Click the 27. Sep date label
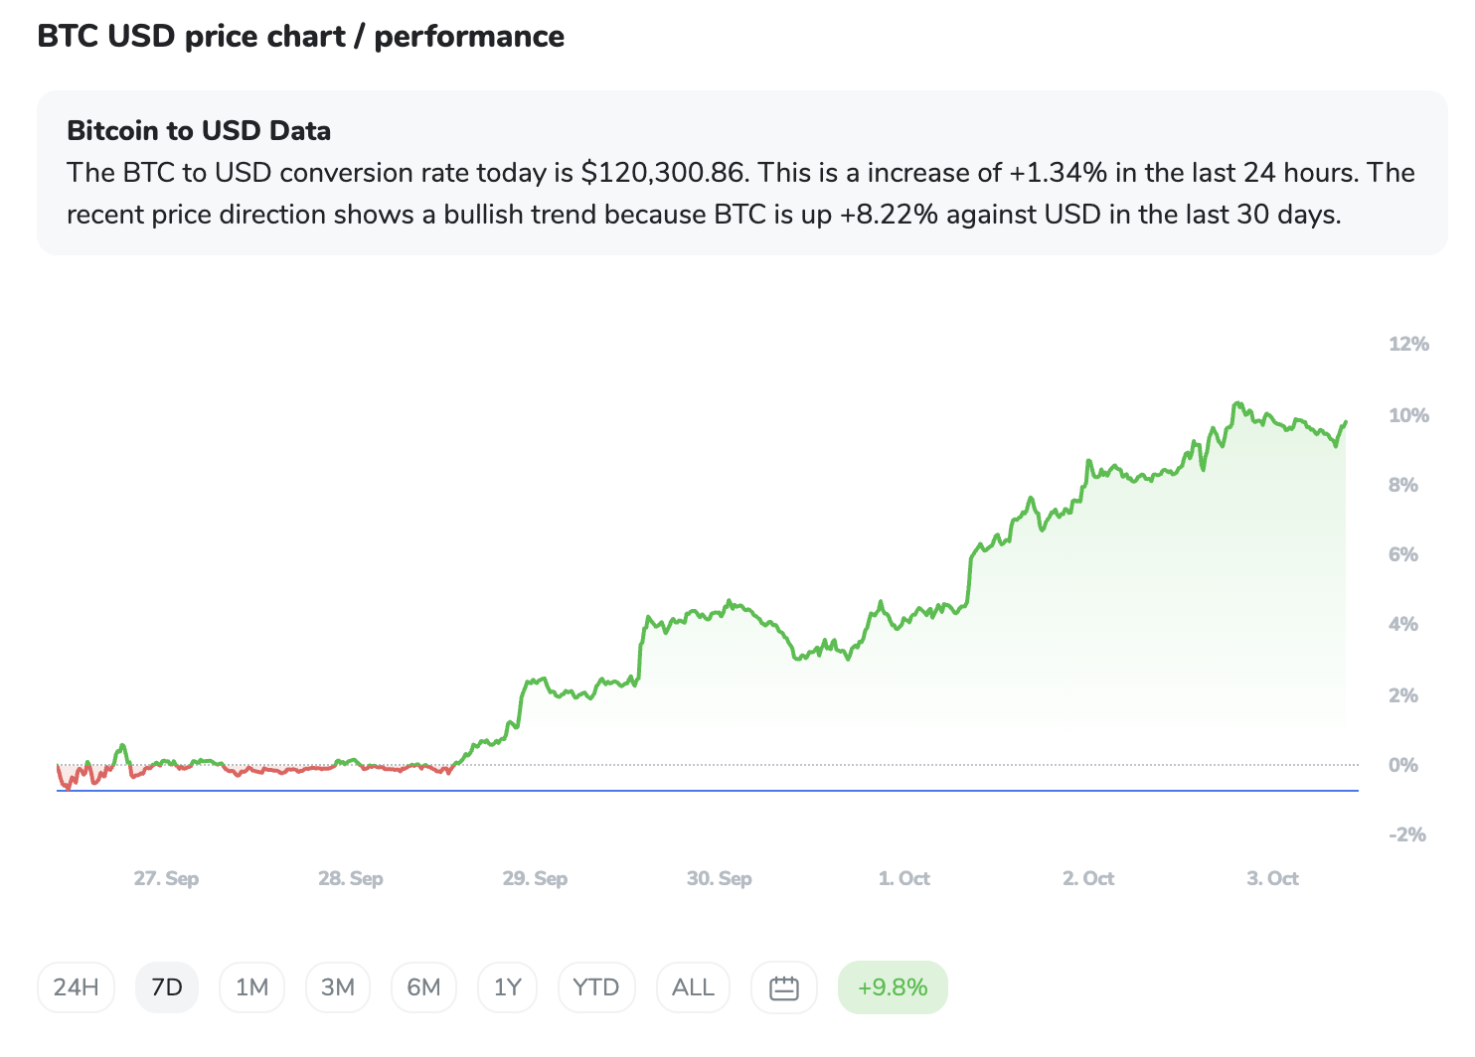This screenshot has height=1057, width=1475. click(x=166, y=878)
